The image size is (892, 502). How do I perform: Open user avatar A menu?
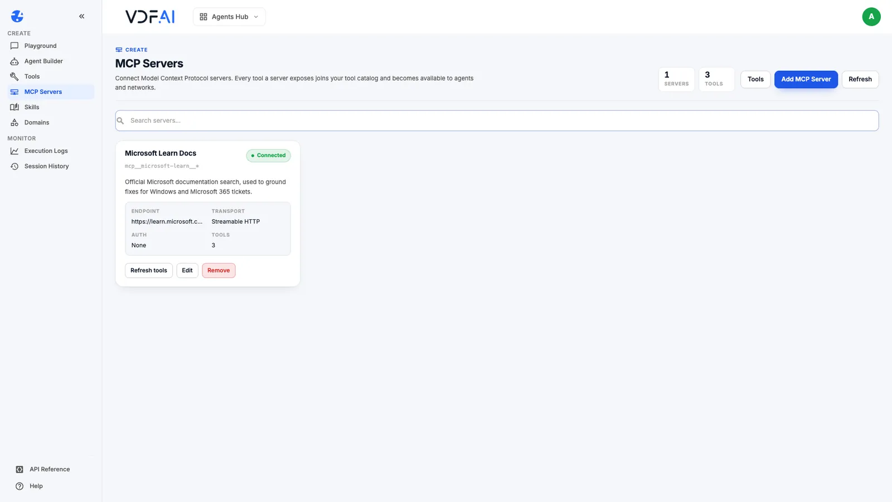(871, 17)
